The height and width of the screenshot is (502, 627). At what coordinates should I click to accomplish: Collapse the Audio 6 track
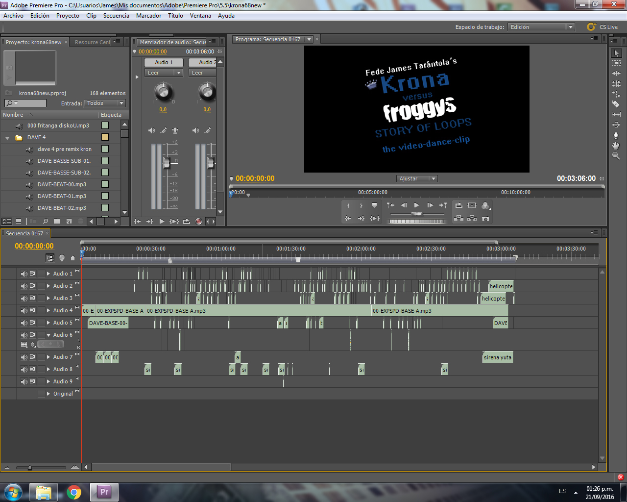coord(48,335)
